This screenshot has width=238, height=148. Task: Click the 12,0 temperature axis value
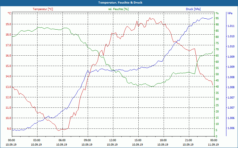[8, 97]
